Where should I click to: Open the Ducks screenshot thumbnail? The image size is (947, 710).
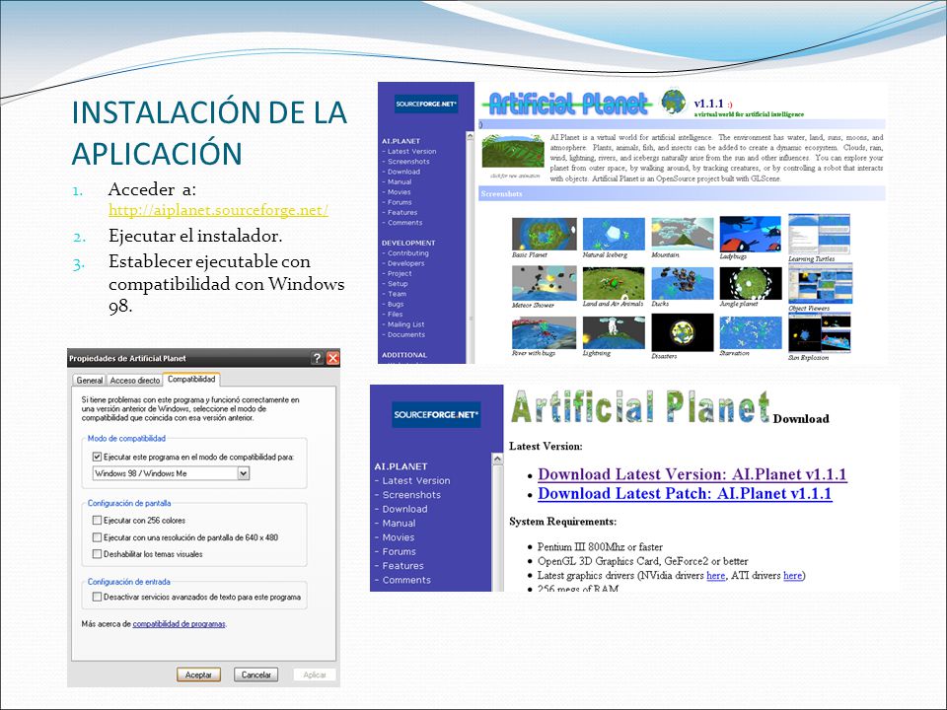pyautogui.click(x=683, y=283)
